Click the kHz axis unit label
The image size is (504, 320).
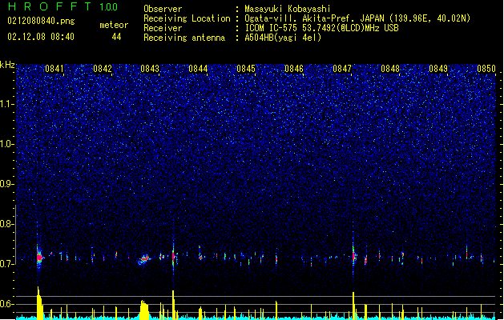coord(7,65)
